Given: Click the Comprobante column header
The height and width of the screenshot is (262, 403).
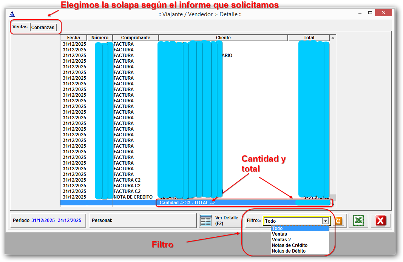Looking at the screenshot, I should (x=136, y=38).
